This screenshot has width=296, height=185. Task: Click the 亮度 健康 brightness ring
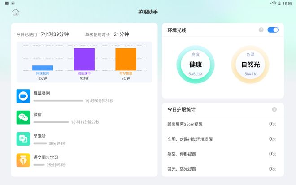click(196, 65)
